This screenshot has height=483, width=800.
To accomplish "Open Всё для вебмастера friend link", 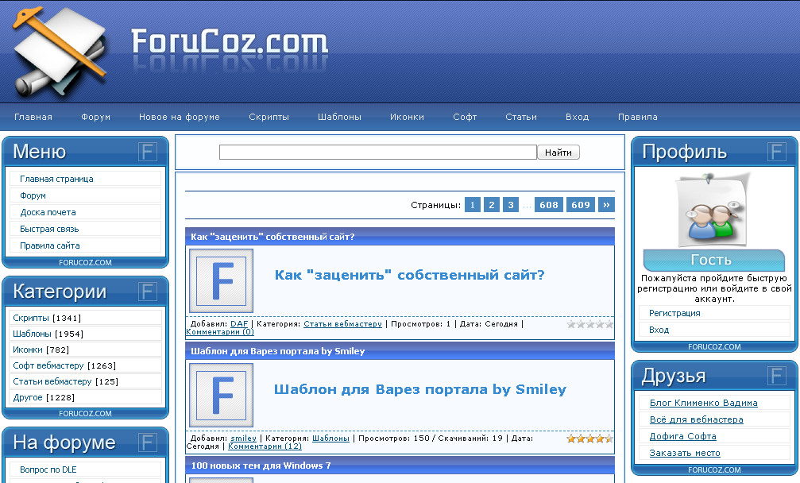I will tap(697, 419).
